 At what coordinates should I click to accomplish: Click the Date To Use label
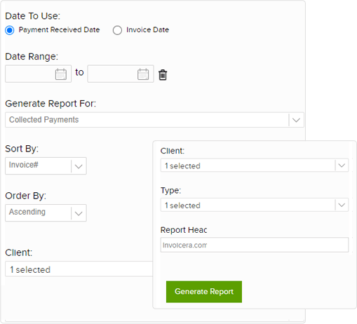coord(33,16)
